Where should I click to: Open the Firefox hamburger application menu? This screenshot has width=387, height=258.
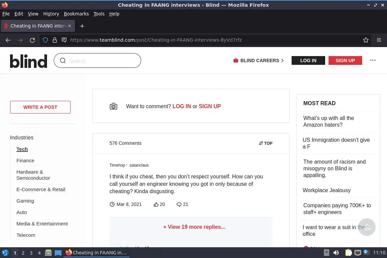click(379, 40)
